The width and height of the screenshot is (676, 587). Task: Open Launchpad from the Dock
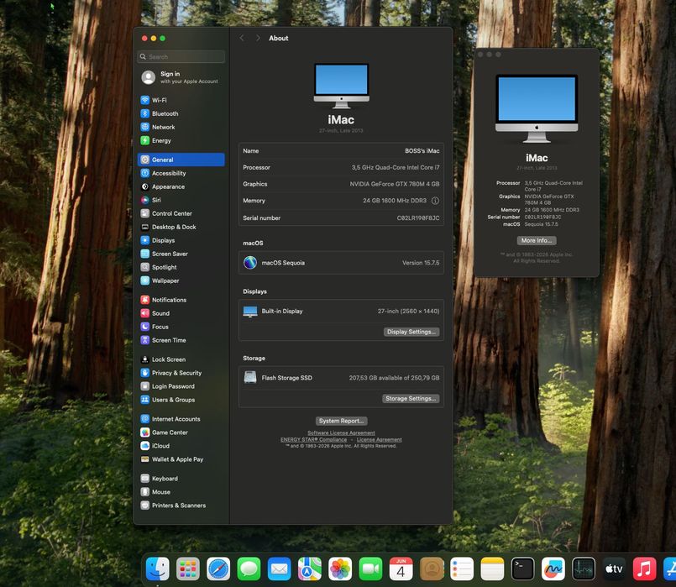188,569
